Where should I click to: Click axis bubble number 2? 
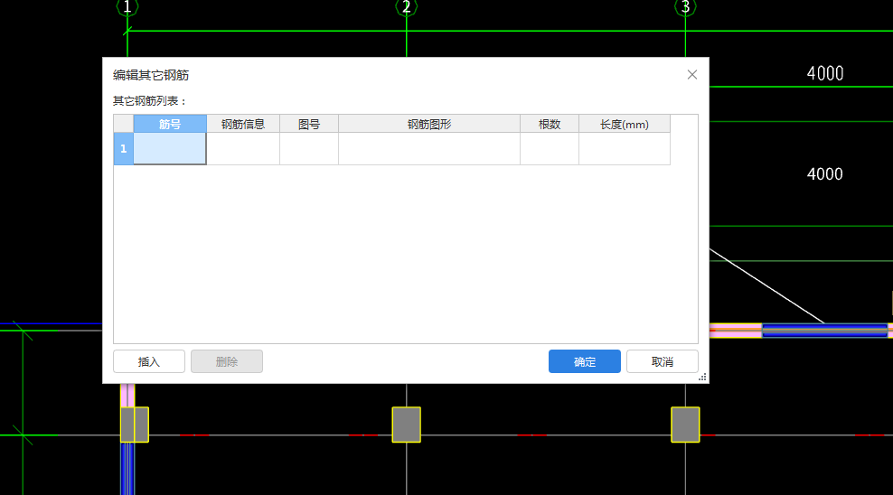(406, 7)
